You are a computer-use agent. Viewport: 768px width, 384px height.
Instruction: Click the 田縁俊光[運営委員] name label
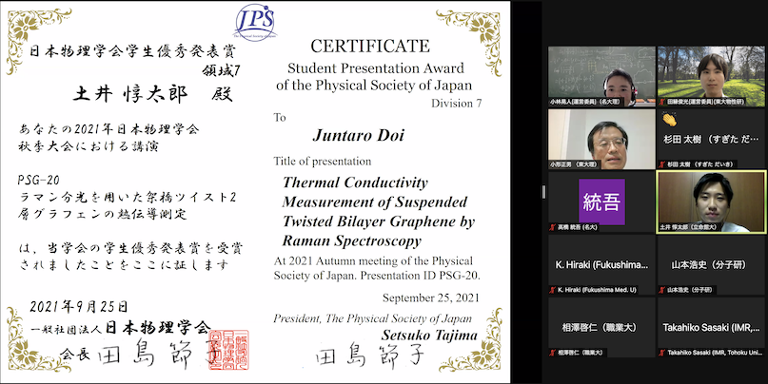[x=705, y=102]
